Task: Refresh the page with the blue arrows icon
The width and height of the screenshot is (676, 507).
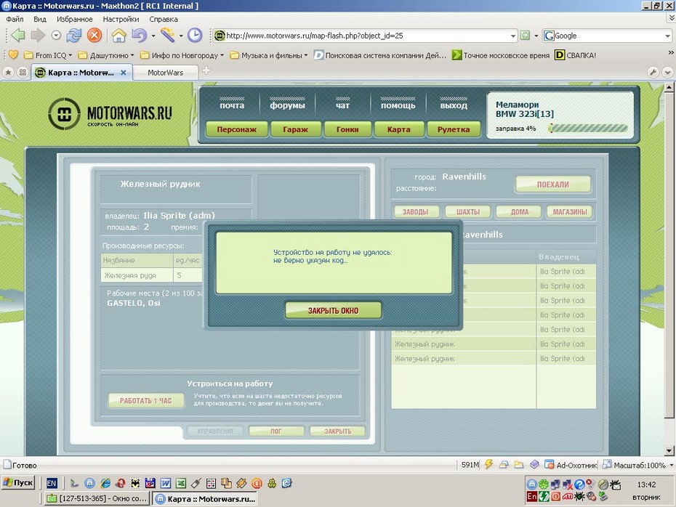Action: point(73,36)
